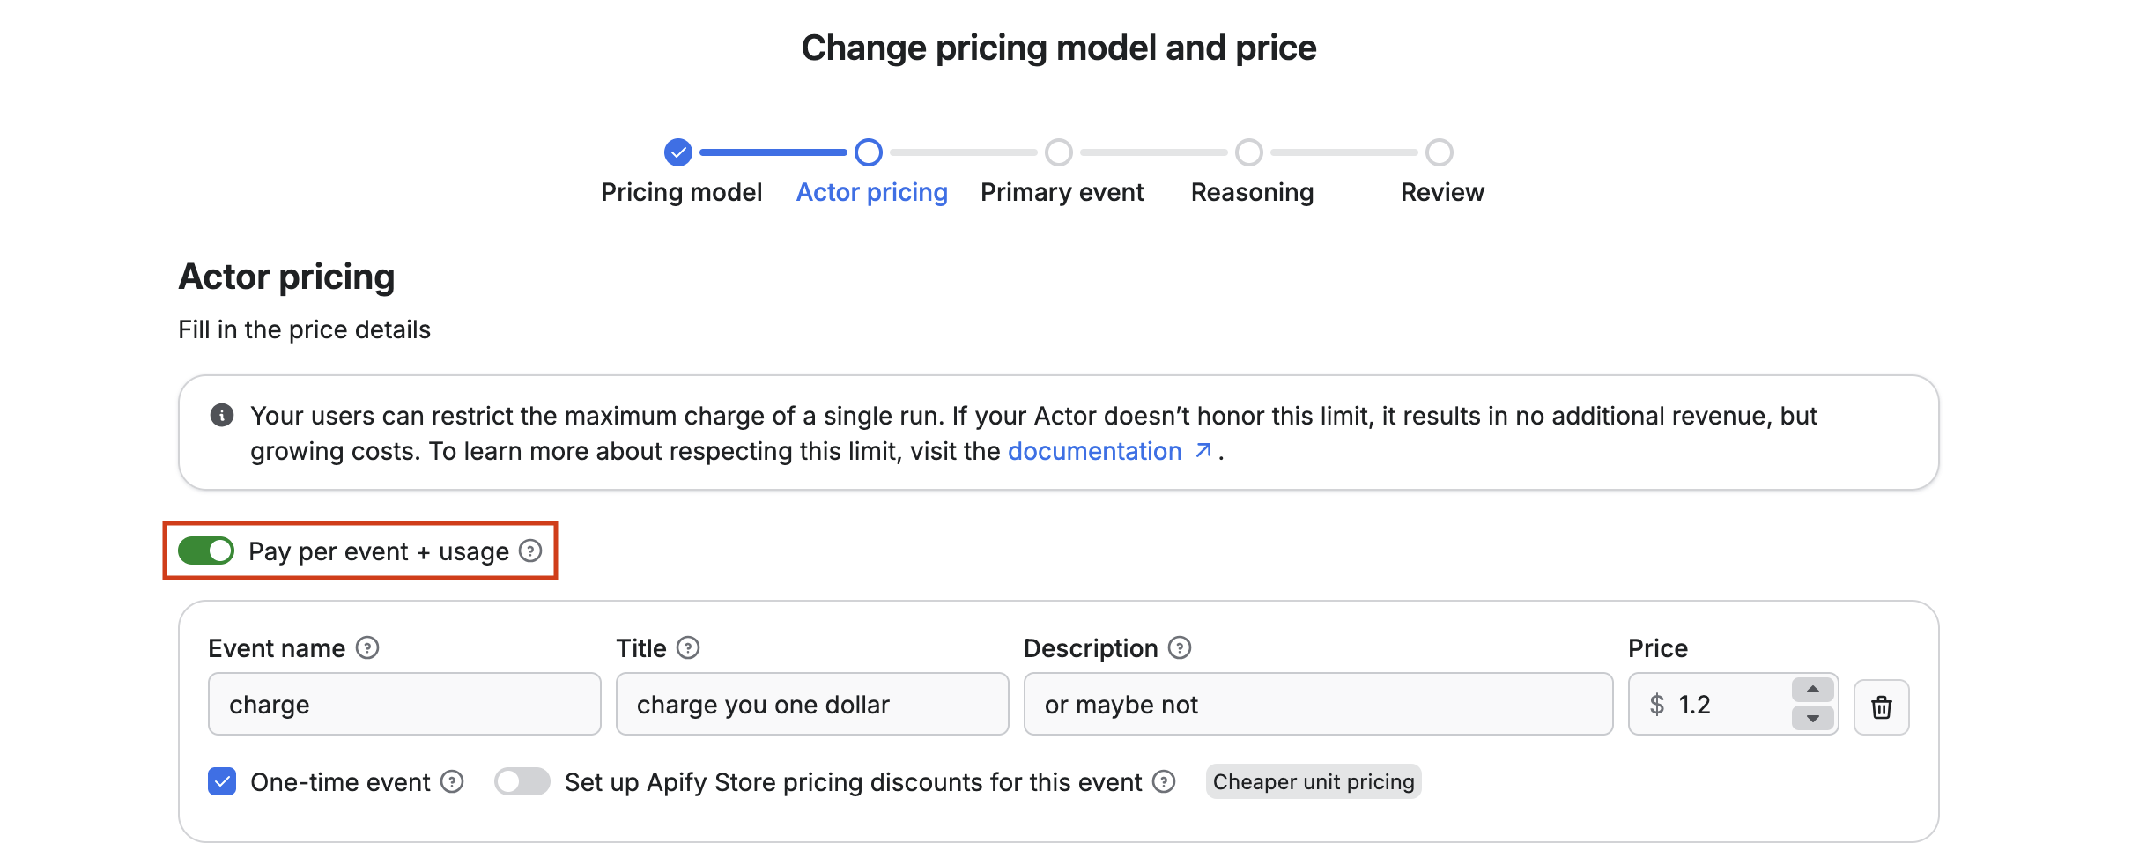Image resolution: width=2139 pixels, height=865 pixels.
Task: Click help icon next to pricing discounts toggle
Action: 1165,781
